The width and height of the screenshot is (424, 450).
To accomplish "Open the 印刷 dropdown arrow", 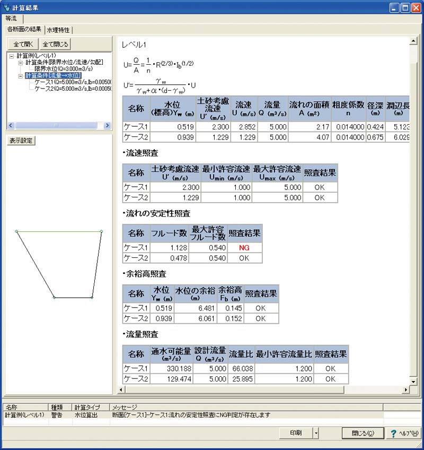I will click(316, 433).
